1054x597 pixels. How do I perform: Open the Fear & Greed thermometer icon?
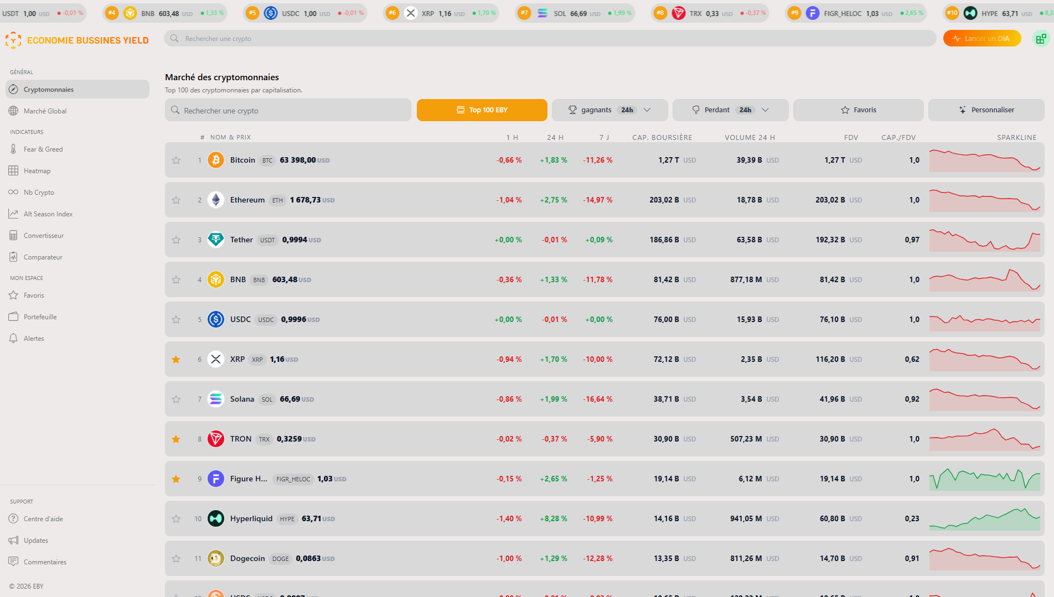[x=13, y=149]
